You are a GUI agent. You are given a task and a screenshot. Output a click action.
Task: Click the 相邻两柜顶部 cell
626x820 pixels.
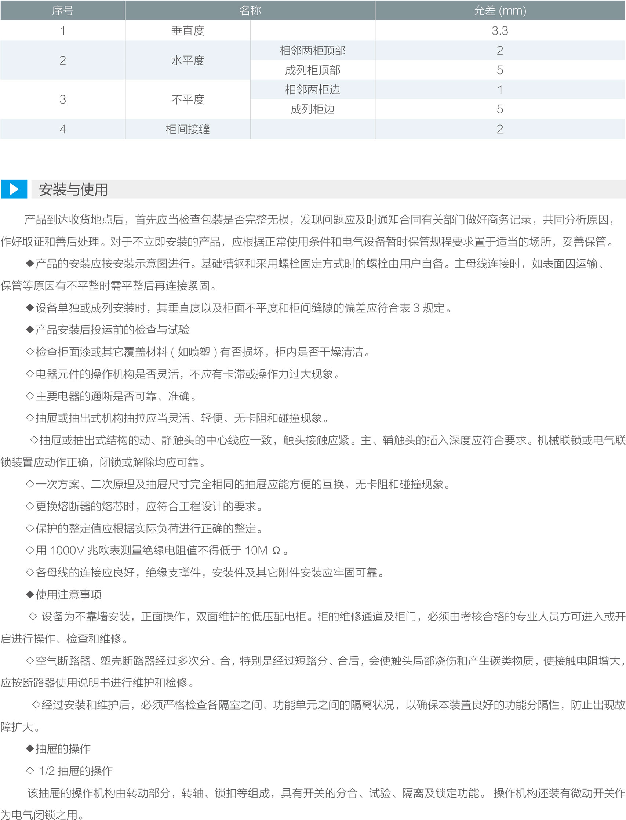click(313, 50)
